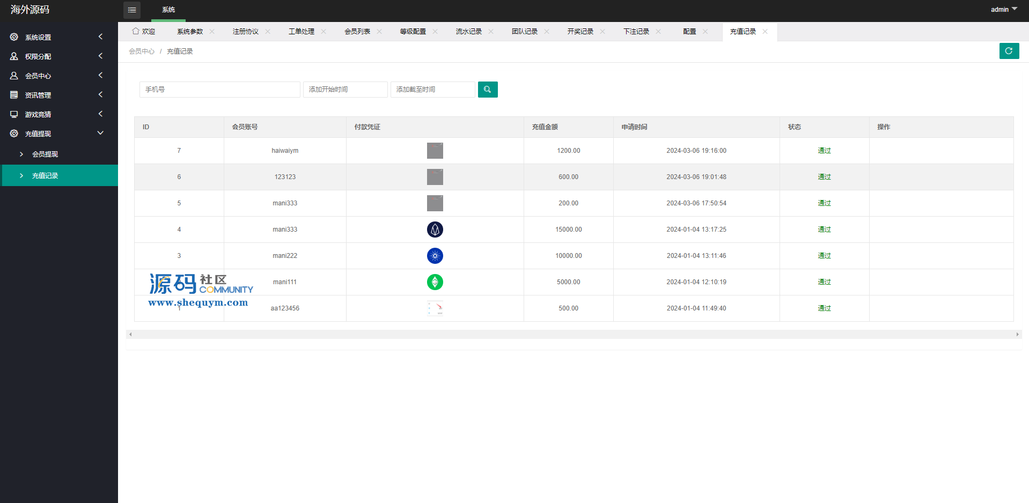
Task: Click the 系统设置 gear icon
Action: coord(14,37)
